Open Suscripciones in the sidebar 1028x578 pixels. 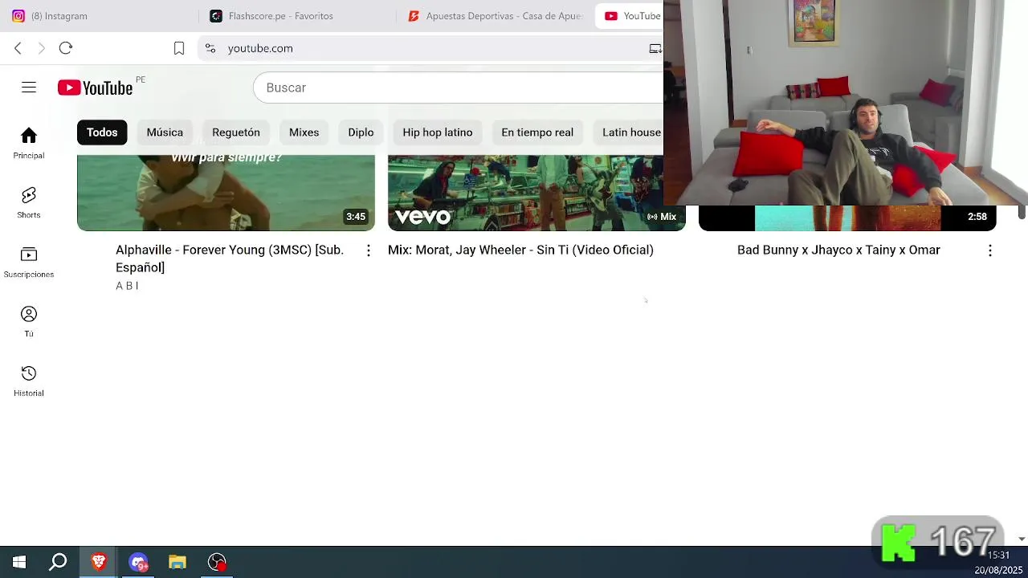pyautogui.click(x=29, y=263)
